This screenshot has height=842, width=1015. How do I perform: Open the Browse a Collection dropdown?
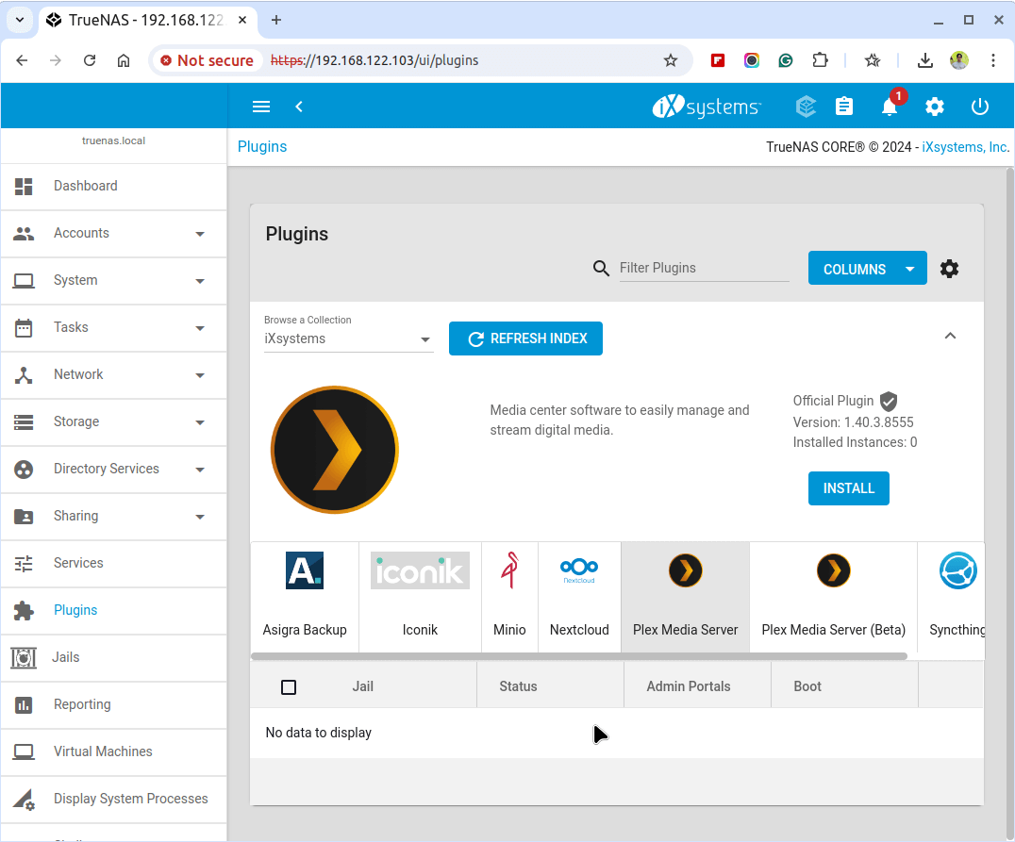(x=348, y=338)
